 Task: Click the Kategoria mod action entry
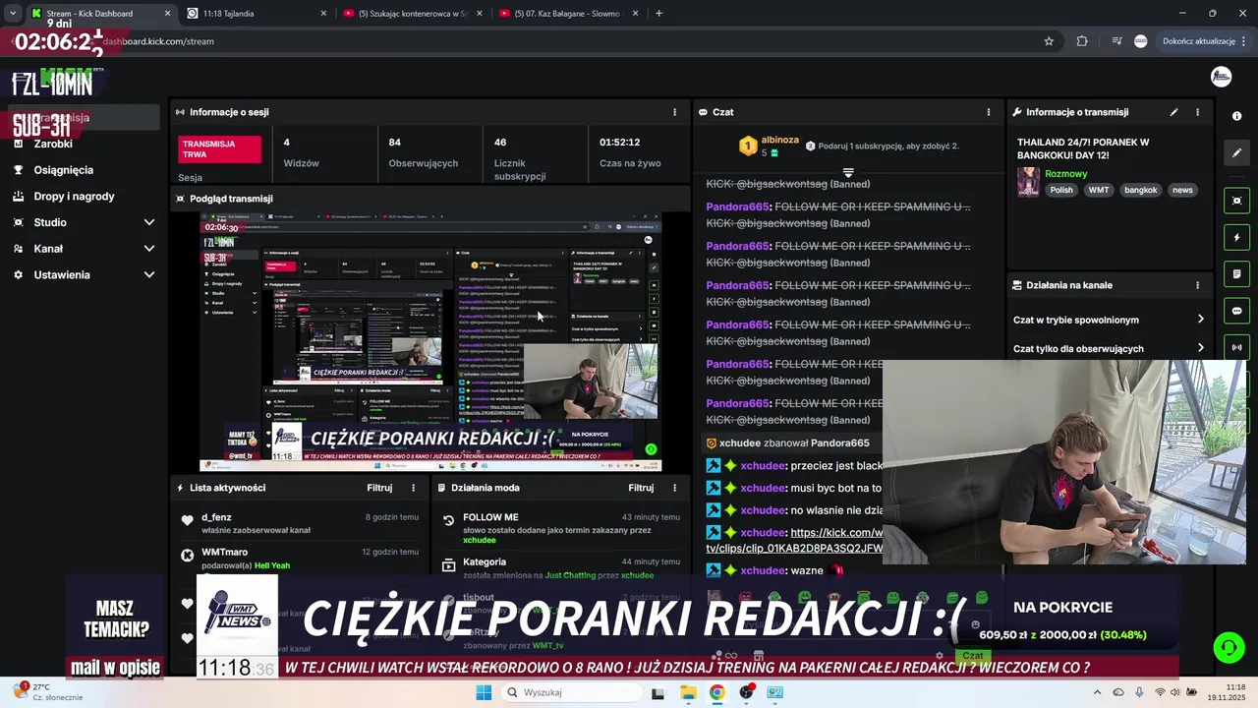[x=561, y=567]
